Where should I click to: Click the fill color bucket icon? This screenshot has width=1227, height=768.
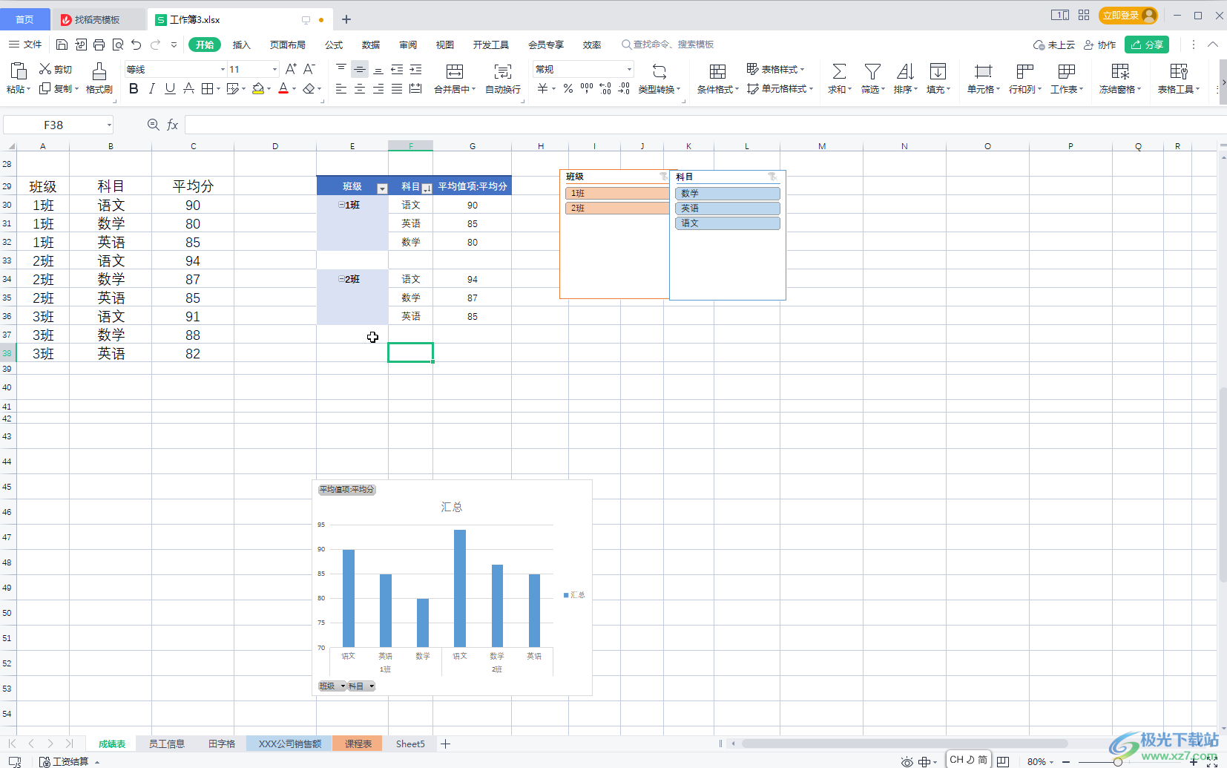click(257, 89)
